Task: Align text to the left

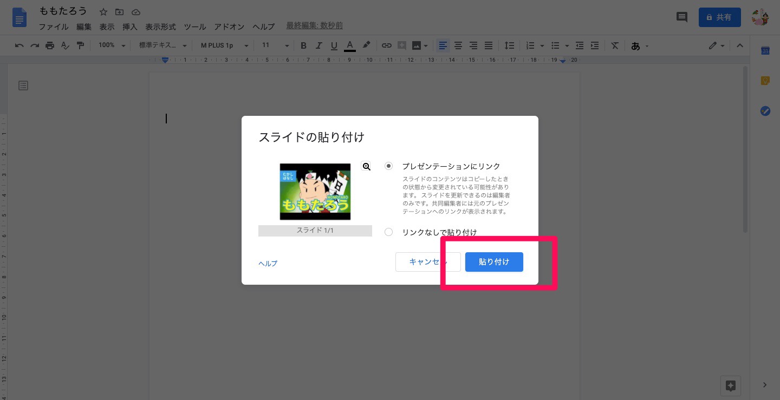Action: click(443, 45)
